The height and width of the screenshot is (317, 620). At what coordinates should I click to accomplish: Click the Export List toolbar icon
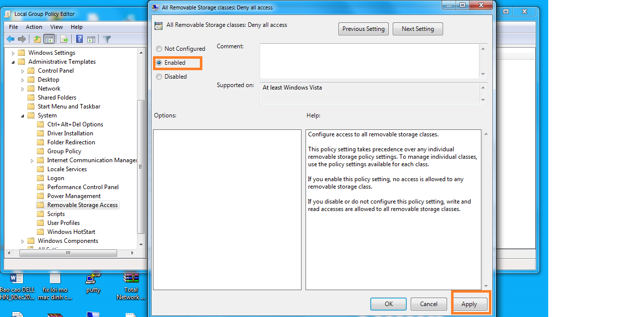click(64, 39)
